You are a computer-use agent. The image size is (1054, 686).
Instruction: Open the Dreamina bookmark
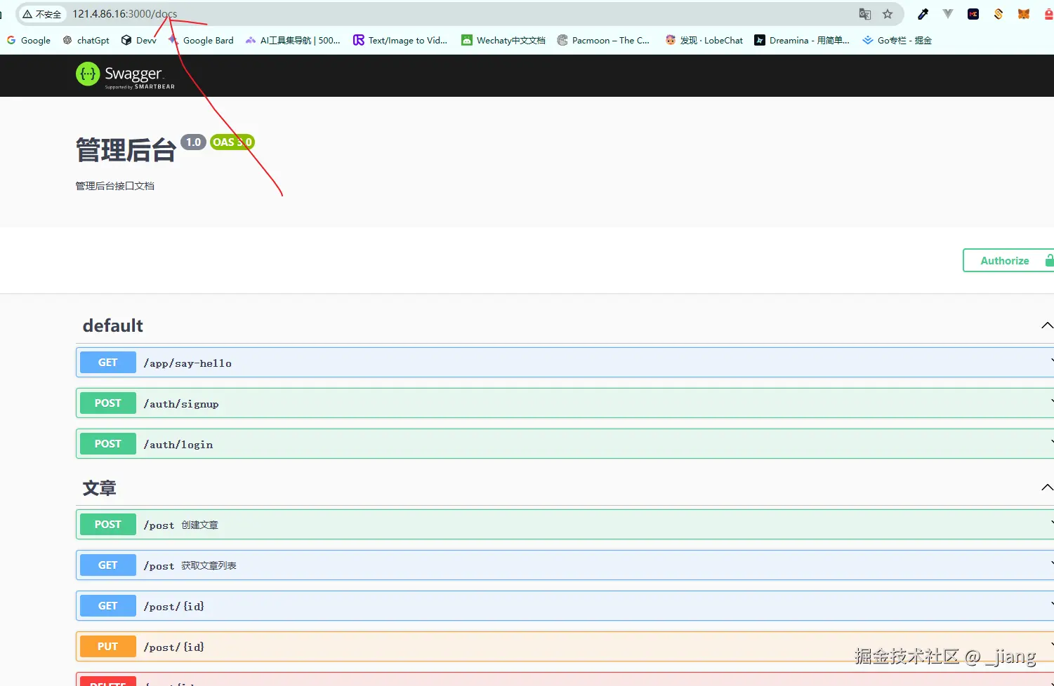point(802,41)
